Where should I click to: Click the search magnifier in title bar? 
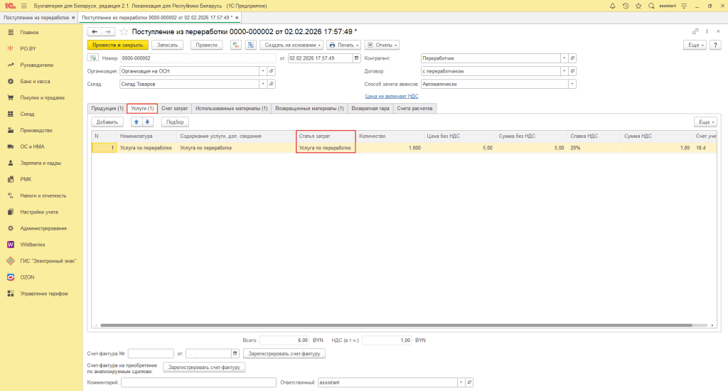click(x=651, y=6)
